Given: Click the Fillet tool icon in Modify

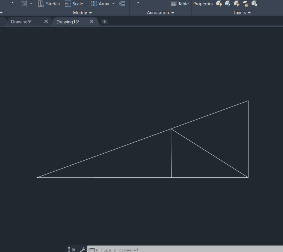Looking at the screenshot, I should pyautogui.click(x=122, y=4).
